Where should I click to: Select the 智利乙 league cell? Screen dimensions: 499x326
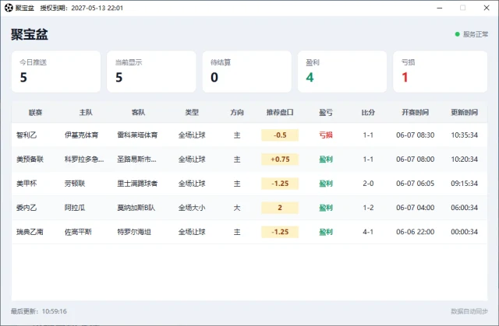point(27,135)
